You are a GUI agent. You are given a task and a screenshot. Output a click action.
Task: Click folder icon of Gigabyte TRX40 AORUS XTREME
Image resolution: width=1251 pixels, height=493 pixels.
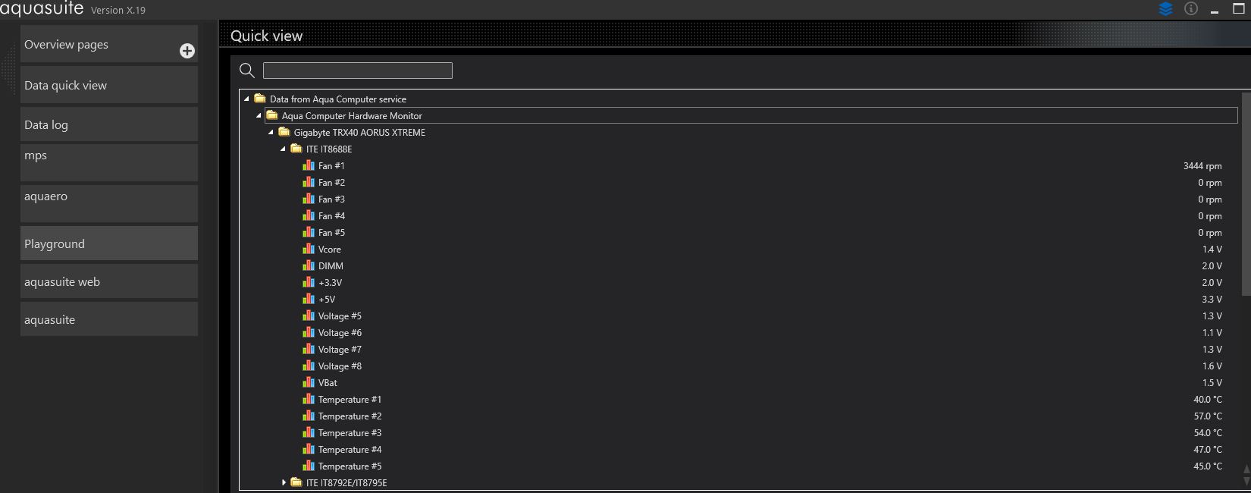(x=284, y=132)
